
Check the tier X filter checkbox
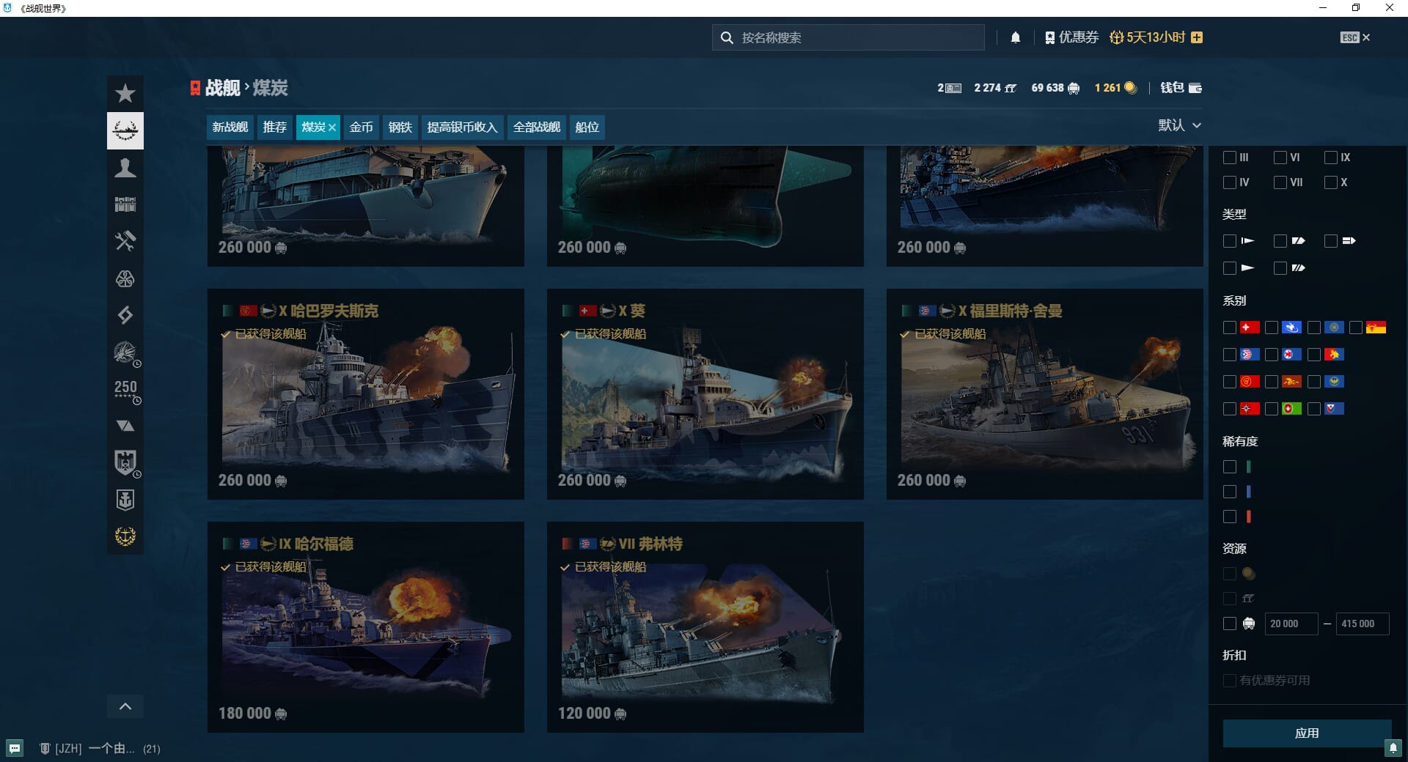point(1331,182)
